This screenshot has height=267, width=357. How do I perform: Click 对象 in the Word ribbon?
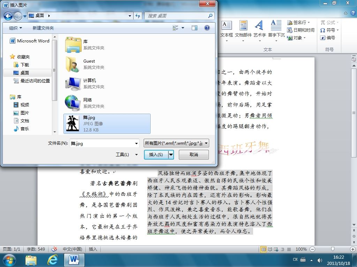[x=296, y=38]
